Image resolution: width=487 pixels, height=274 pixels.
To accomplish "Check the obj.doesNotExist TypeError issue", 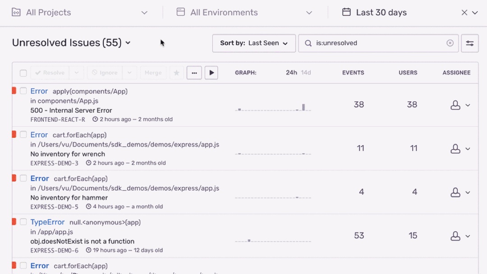I will click(23, 222).
